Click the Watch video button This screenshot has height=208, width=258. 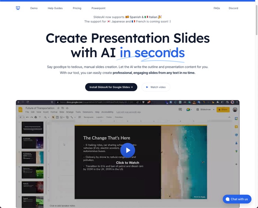[x=156, y=87]
